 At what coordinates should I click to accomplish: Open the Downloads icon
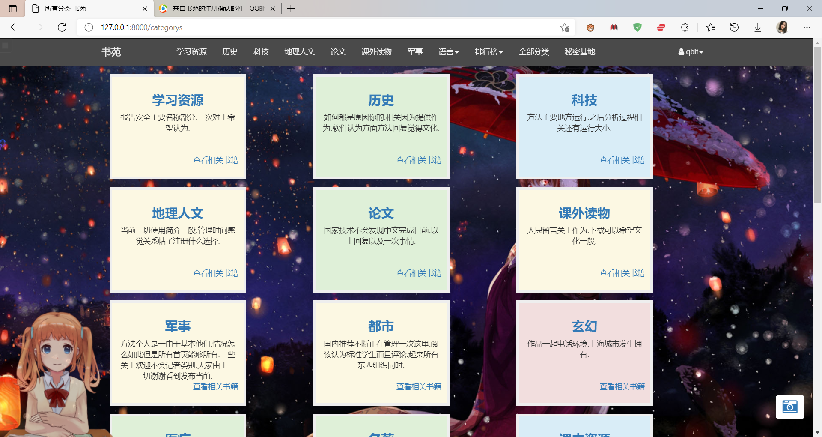(x=758, y=27)
